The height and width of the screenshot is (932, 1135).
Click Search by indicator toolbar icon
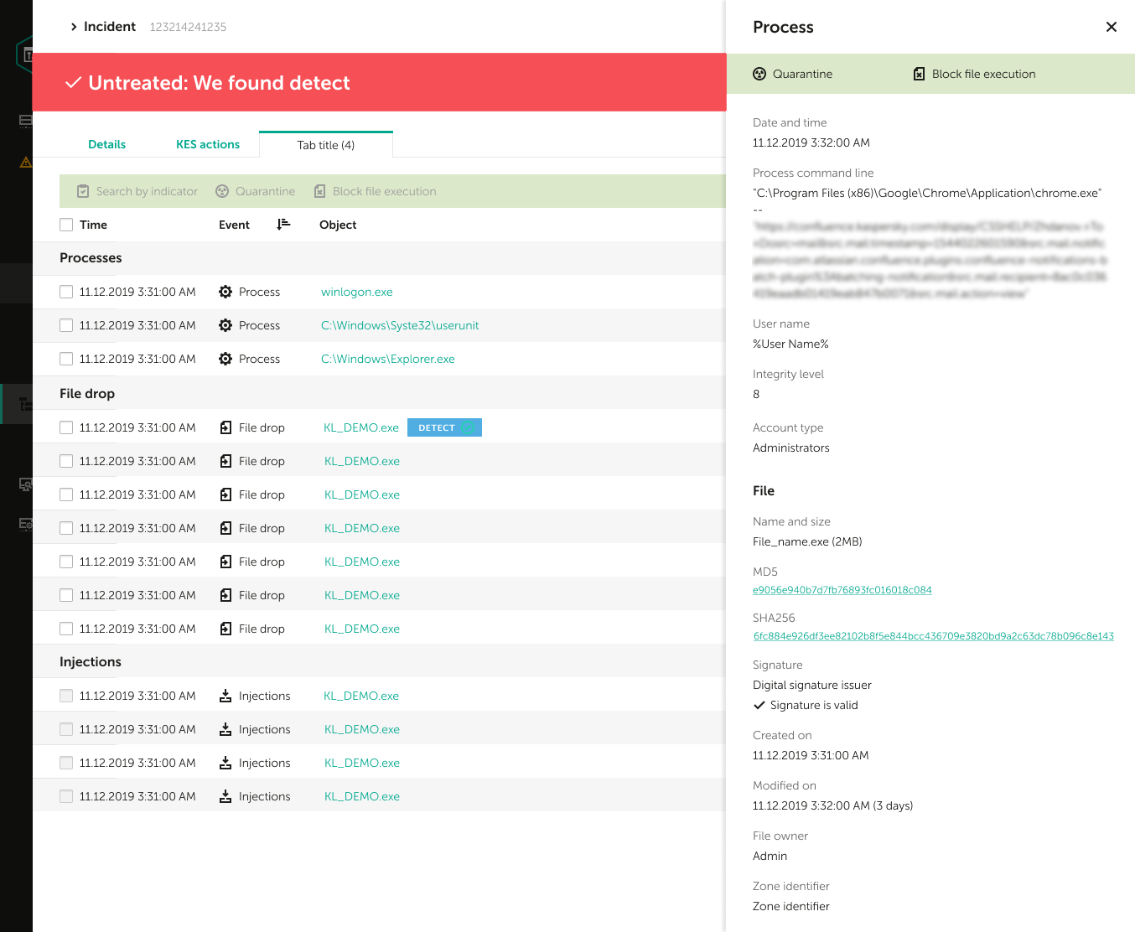(83, 191)
